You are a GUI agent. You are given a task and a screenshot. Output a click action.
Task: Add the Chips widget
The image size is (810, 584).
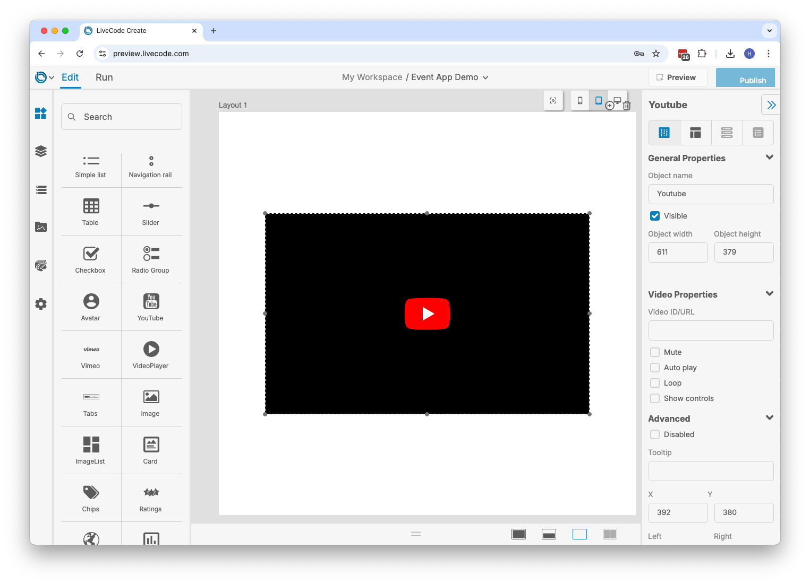coord(91,498)
